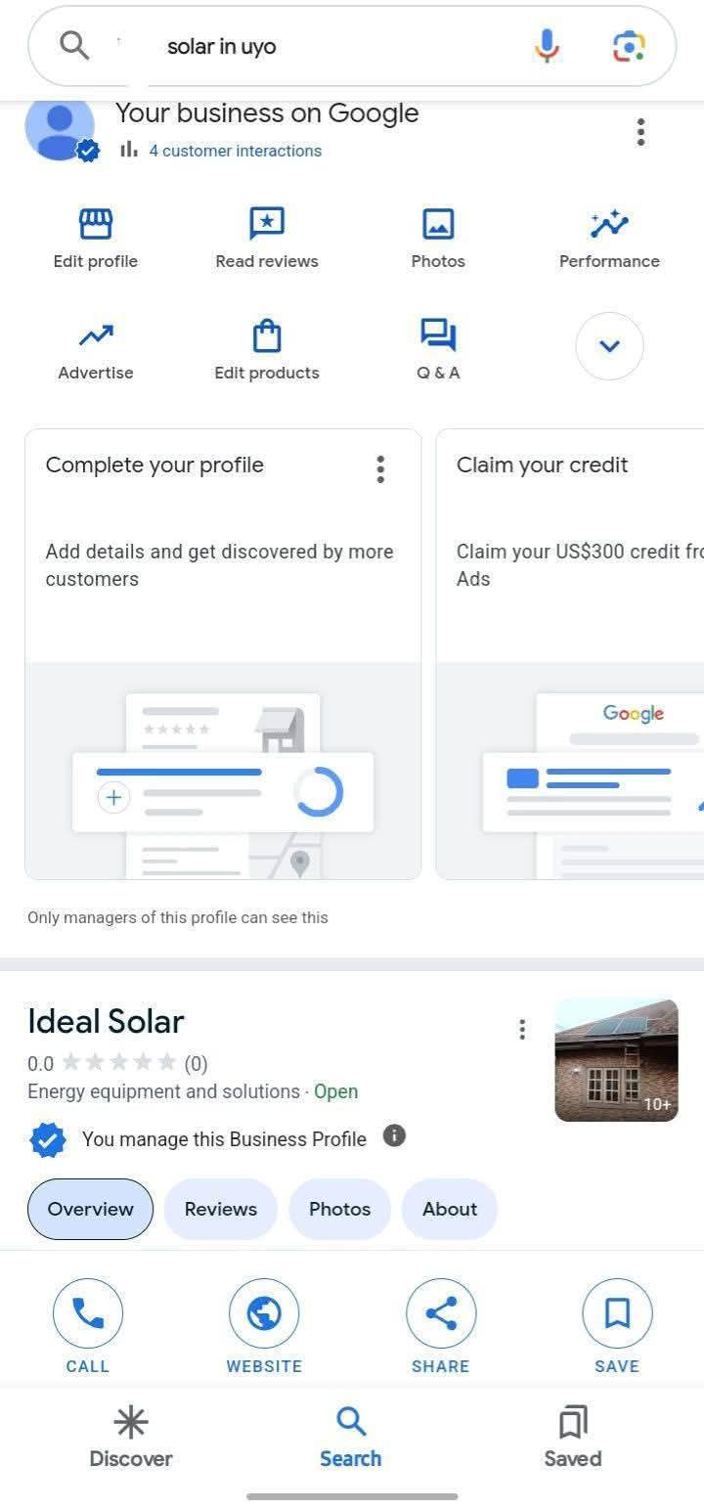View Performance sparkline icon
The image size is (704, 1509).
609,225
